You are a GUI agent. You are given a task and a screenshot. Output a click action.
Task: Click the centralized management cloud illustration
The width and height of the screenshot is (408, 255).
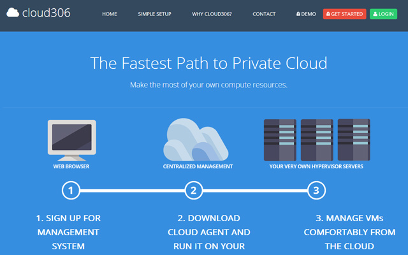pyautogui.click(x=196, y=140)
